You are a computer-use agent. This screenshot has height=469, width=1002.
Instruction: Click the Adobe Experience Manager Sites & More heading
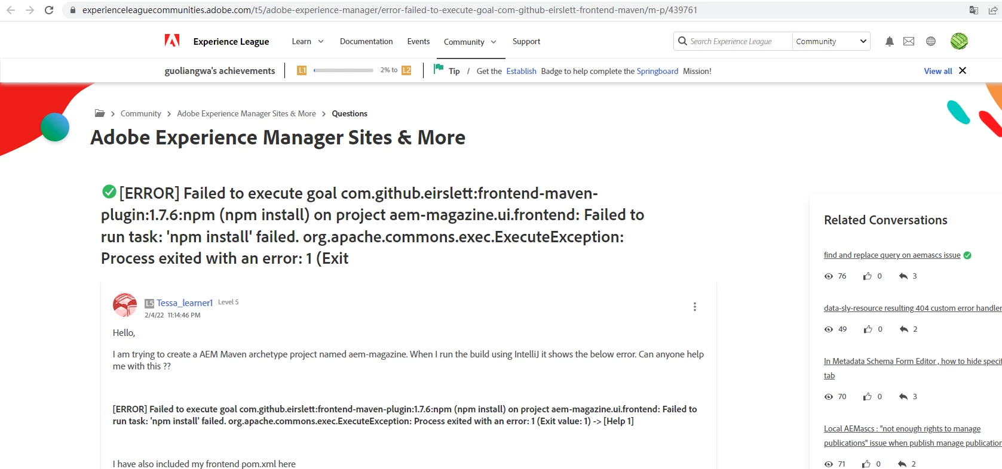278,138
